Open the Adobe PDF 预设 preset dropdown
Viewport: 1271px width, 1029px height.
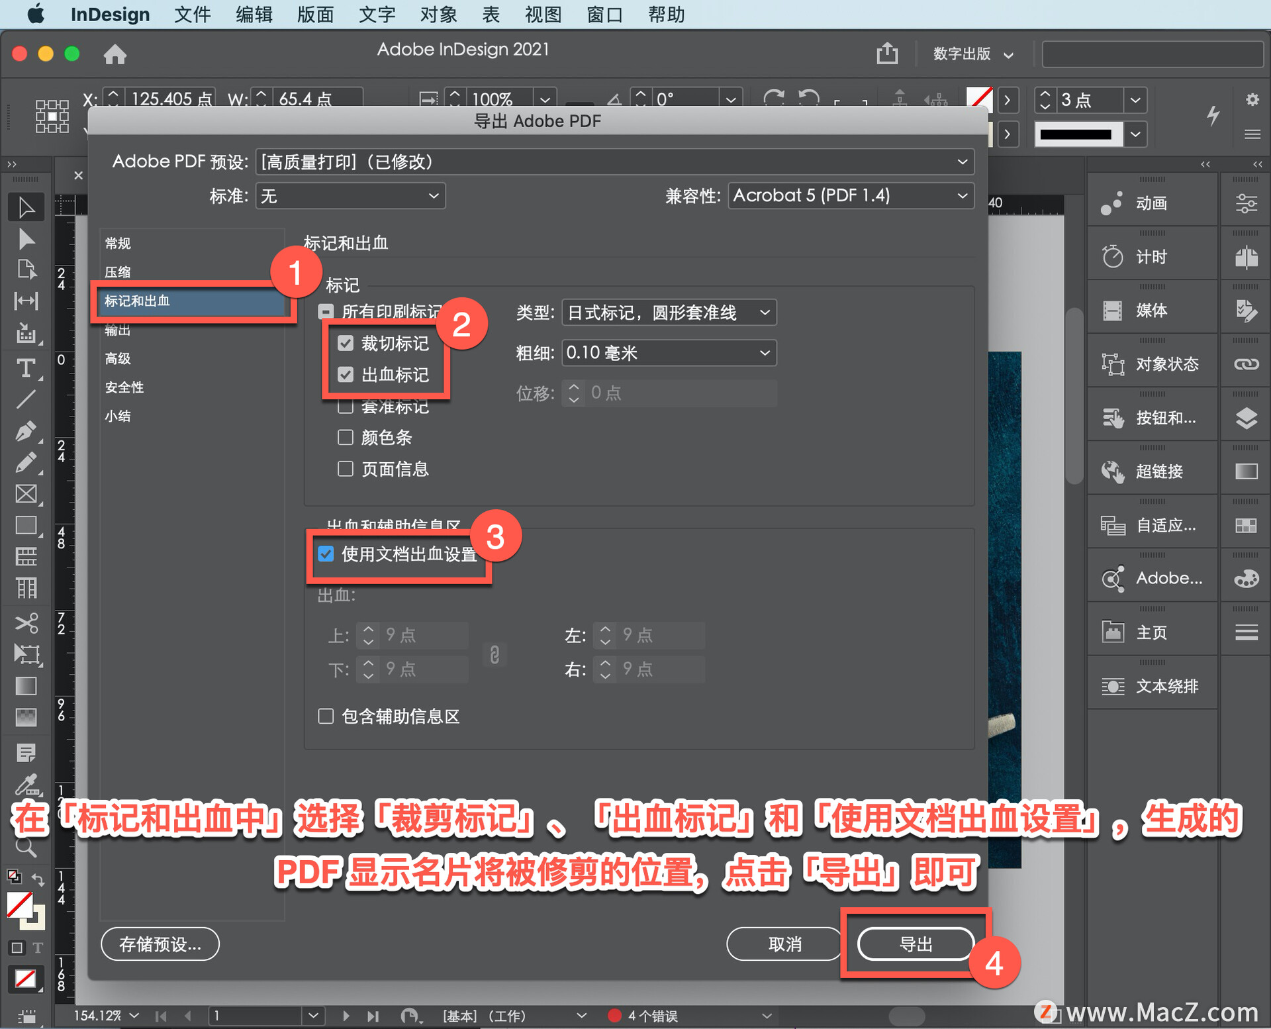point(614,162)
